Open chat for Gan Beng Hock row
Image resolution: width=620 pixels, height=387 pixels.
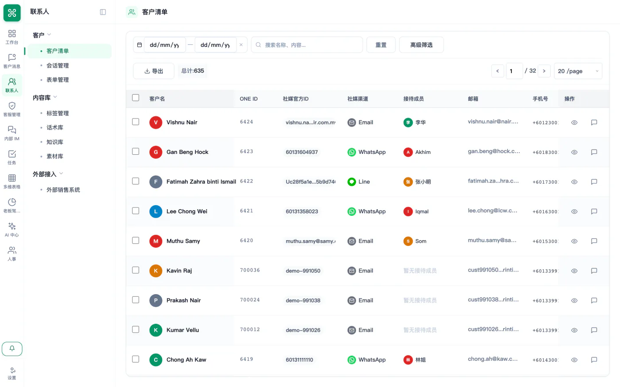[x=594, y=152]
